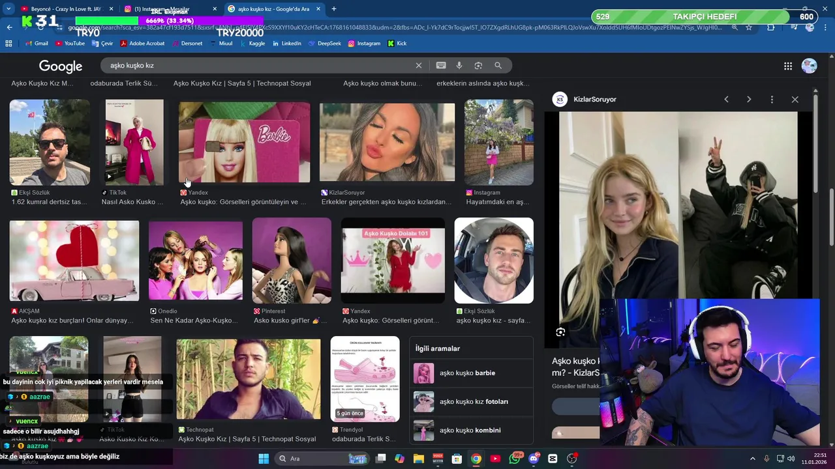This screenshot has height=469, width=835.
Task: Open Technopat Sosyal result caption
Action: (x=247, y=439)
